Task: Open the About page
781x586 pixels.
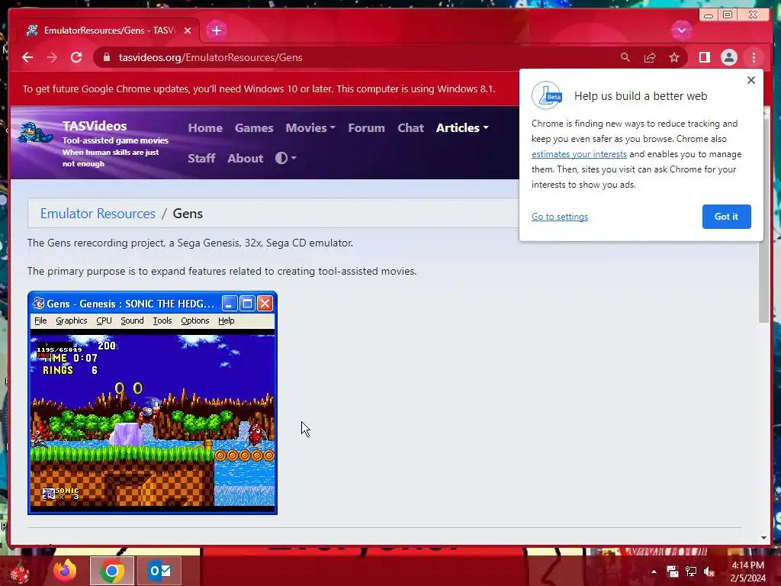Action: pos(245,159)
